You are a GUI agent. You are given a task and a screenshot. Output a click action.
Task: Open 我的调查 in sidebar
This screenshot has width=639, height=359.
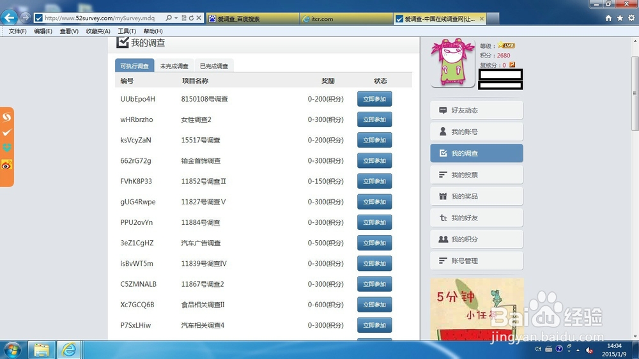(477, 153)
